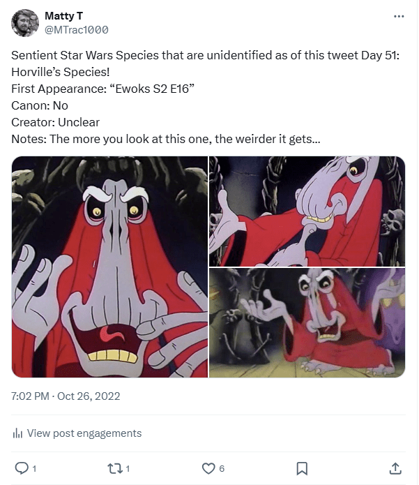Open View post engagements
The image size is (419, 485).
coord(84,433)
